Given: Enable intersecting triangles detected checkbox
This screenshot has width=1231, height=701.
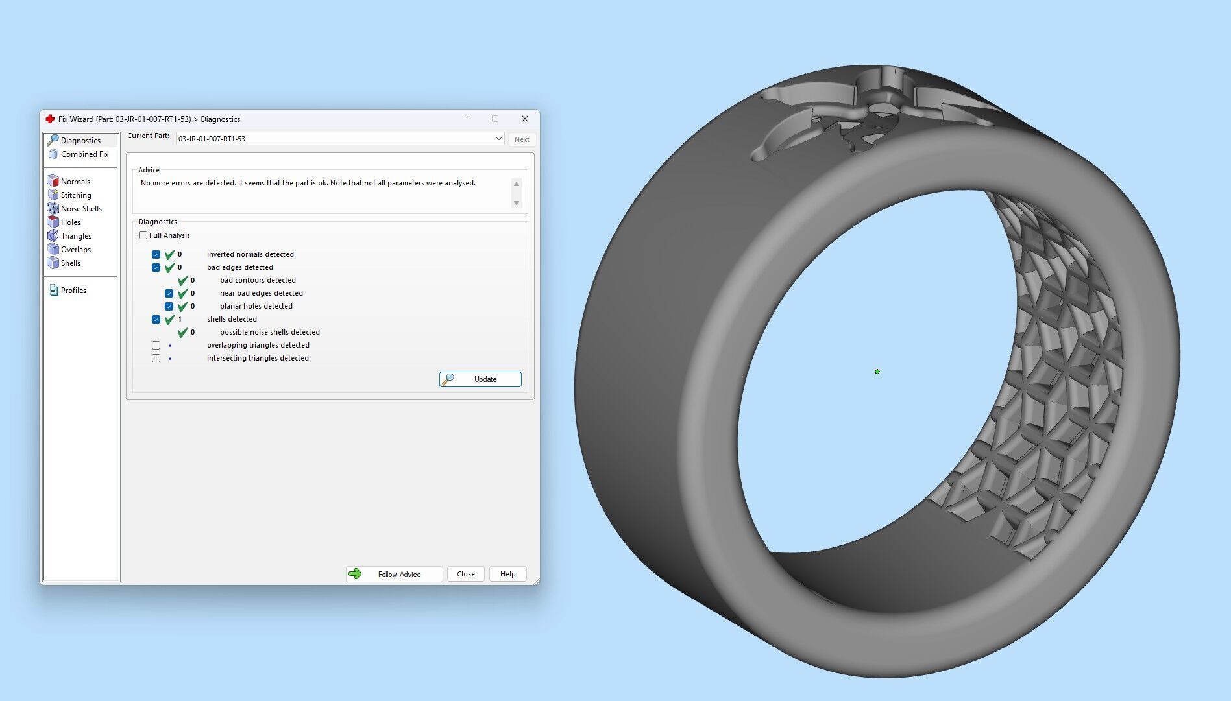Looking at the screenshot, I should tap(156, 358).
